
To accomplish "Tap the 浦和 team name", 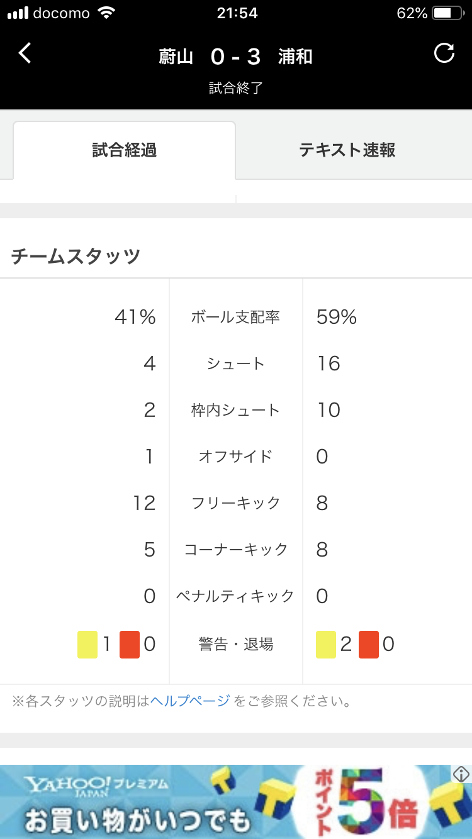I will [x=295, y=57].
